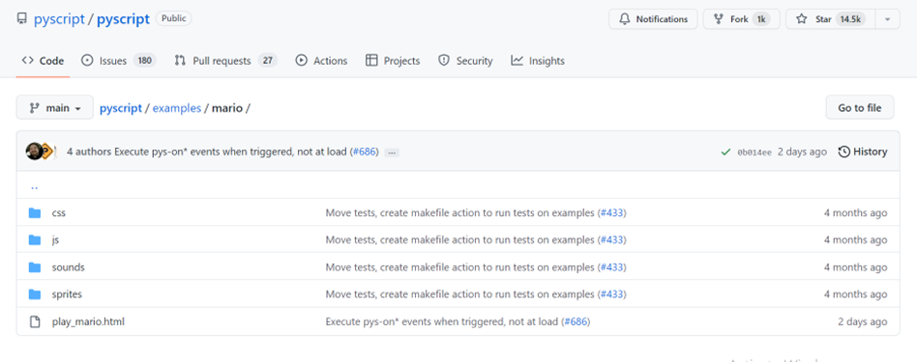View commit History
Viewport: 917px width, 362px height.
(863, 152)
